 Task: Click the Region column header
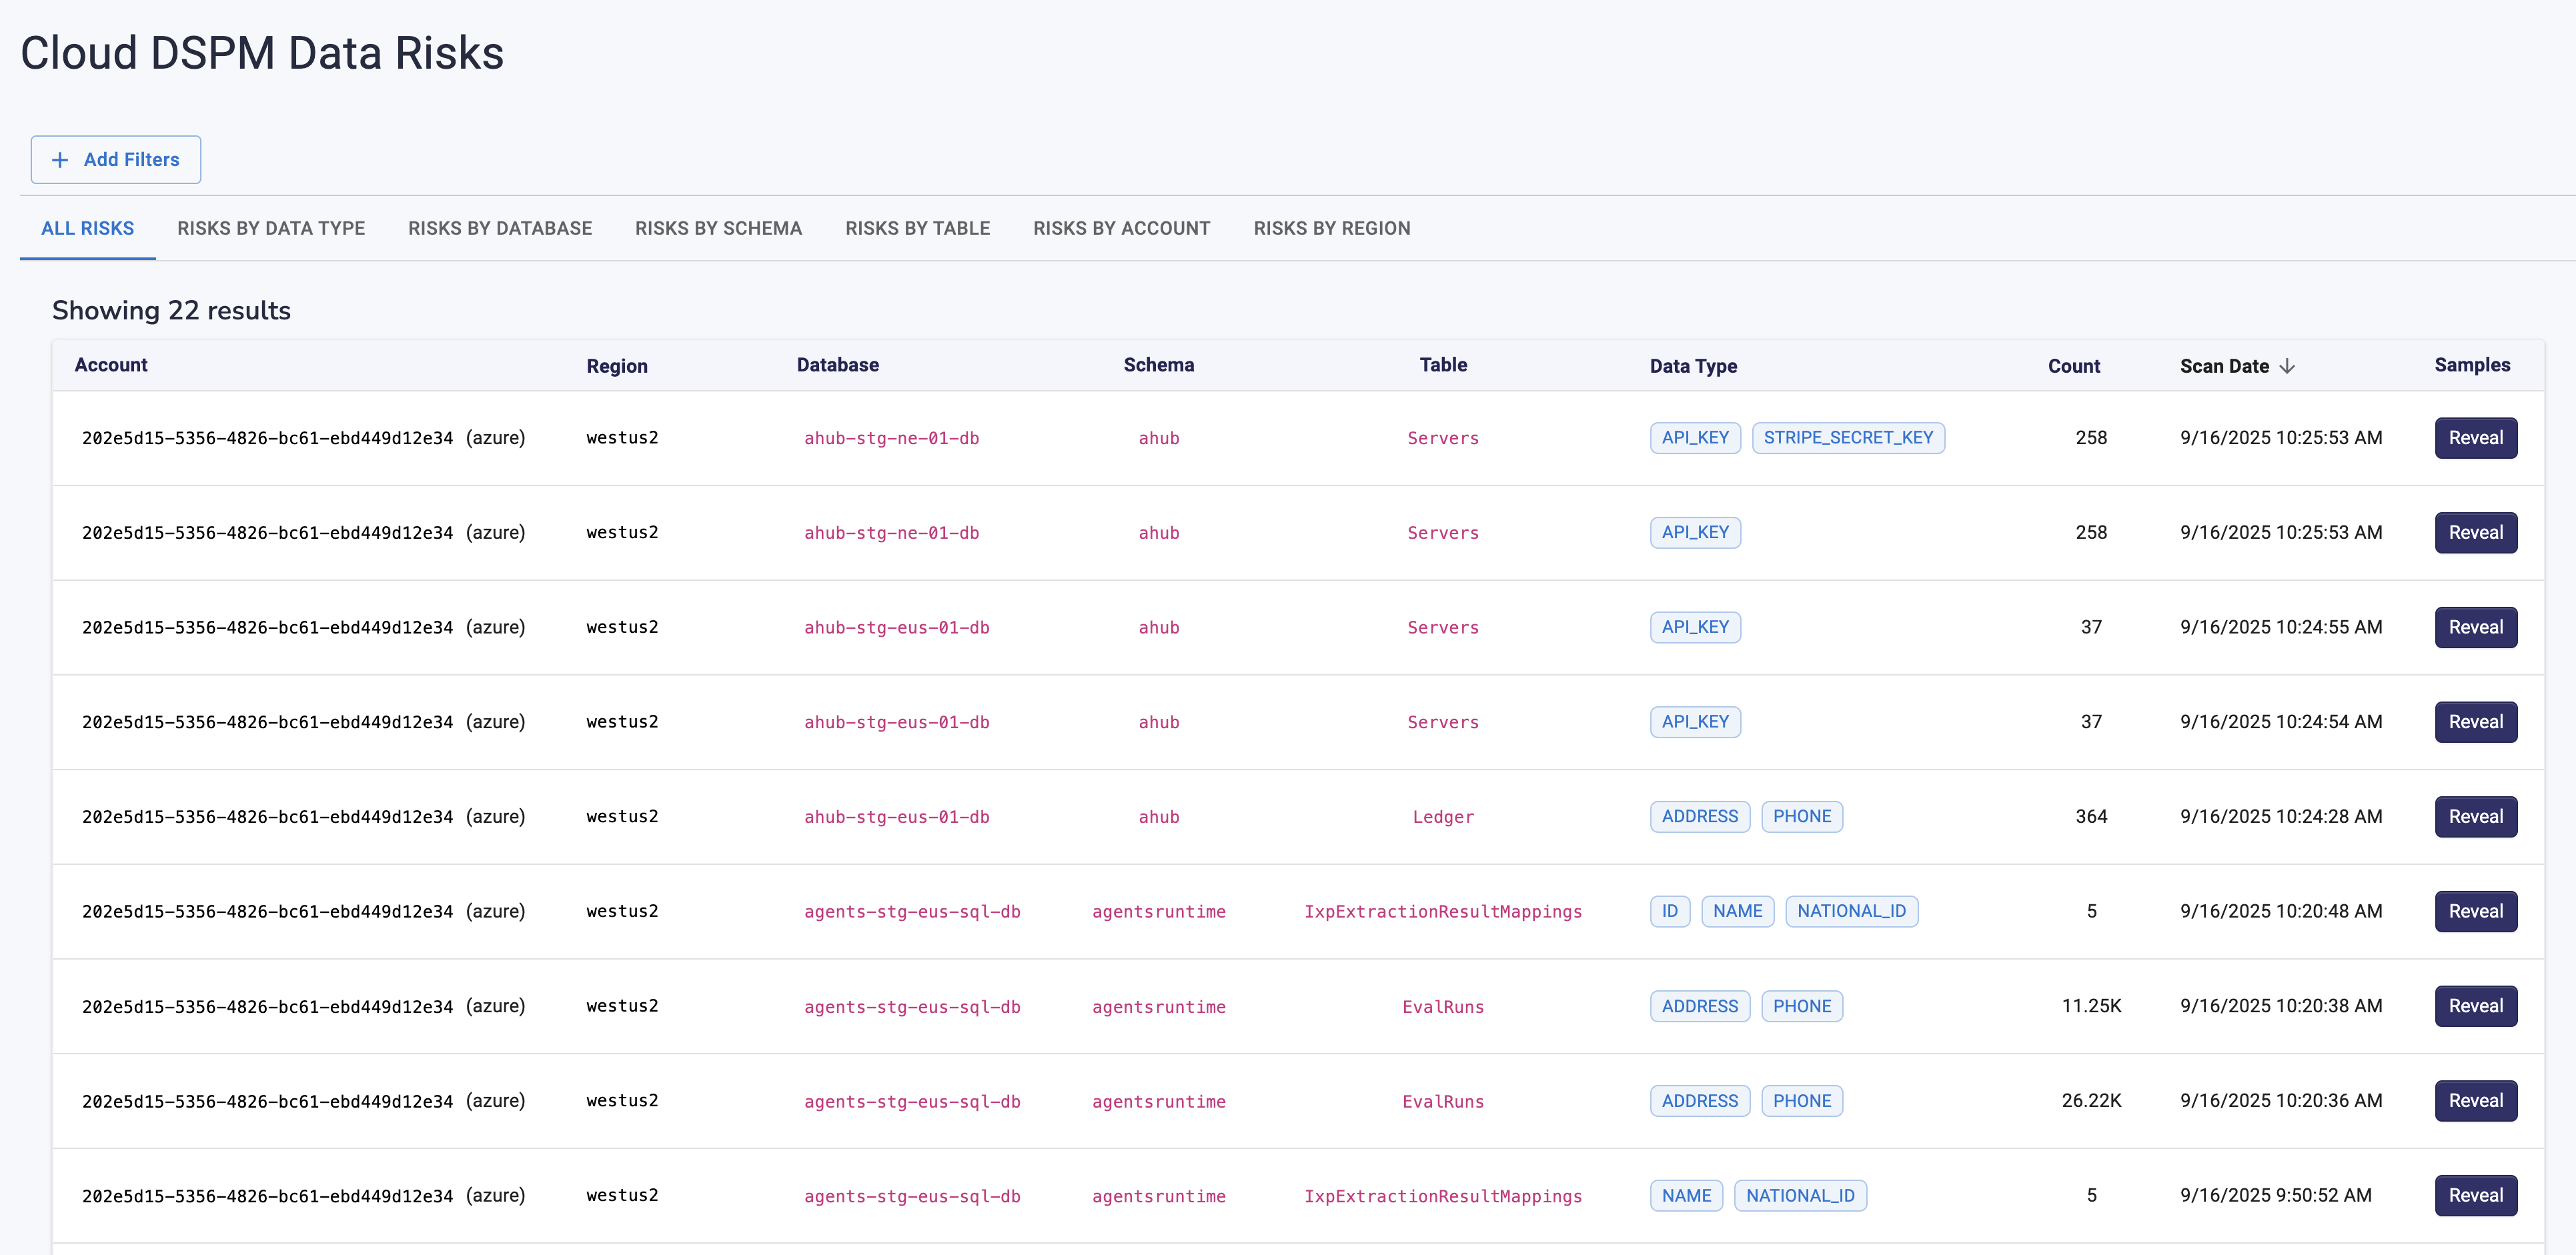coord(617,366)
